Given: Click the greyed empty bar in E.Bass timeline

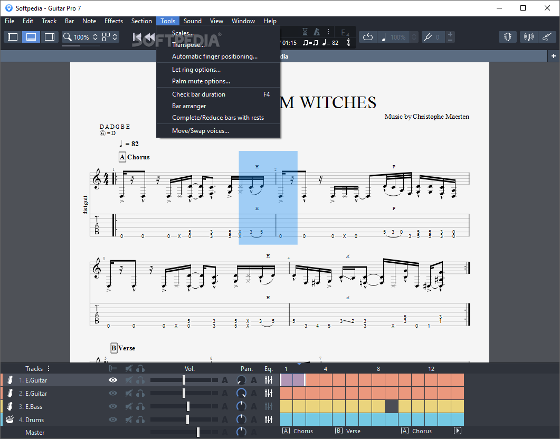Looking at the screenshot, I should [x=392, y=406].
